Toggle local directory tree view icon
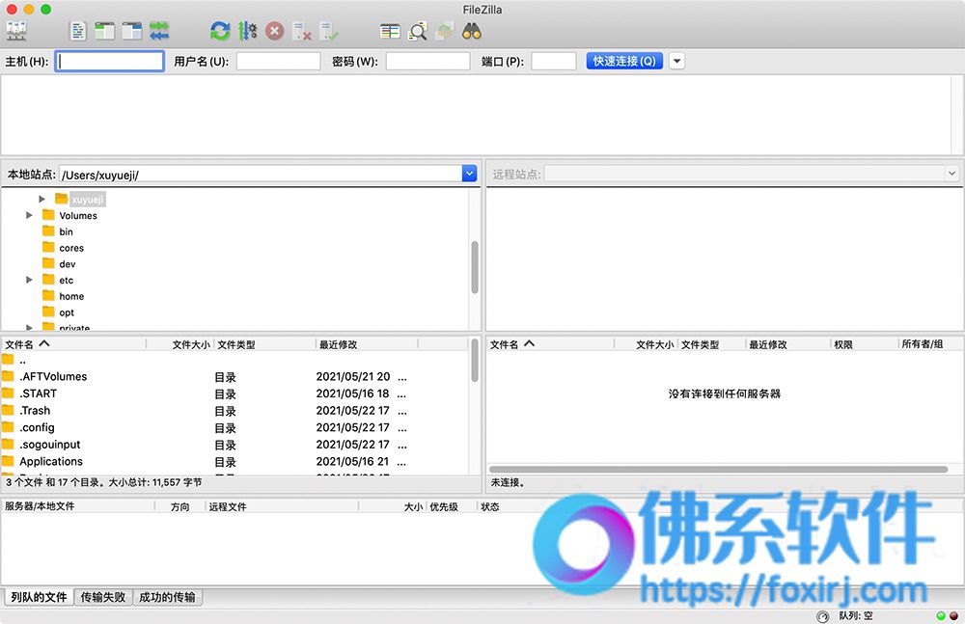This screenshot has width=965, height=624. tap(104, 31)
